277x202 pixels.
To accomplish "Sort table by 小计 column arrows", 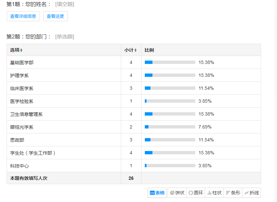I will [x=136, y=50].
